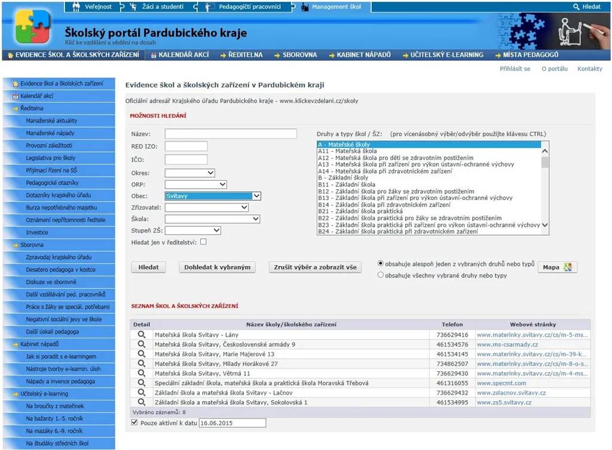Open the Obec dropdown showing Svitavy

tap(213, 196)
